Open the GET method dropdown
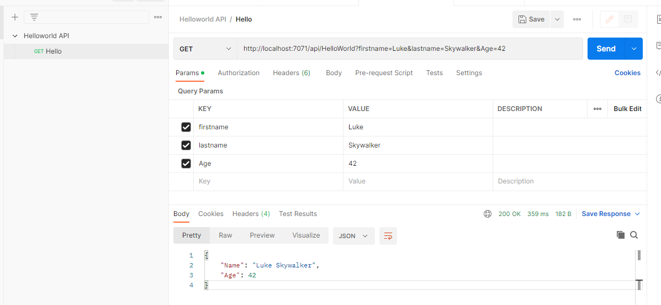Image resolution: width=661 pixels, height=305 pixels. tap(205, 49)
